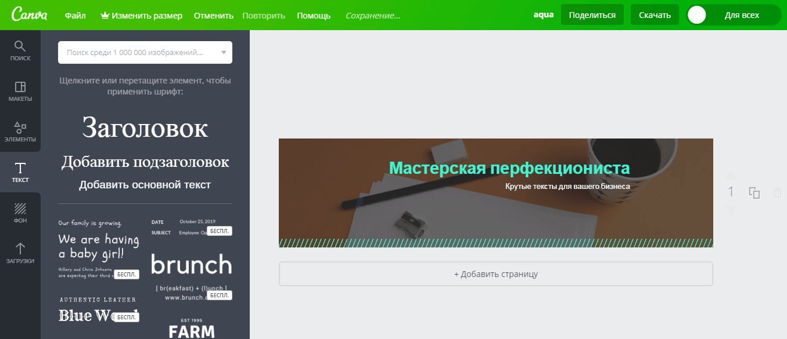Open the Помощь menu
Viewport: 787px width, 339px height.
314,16
